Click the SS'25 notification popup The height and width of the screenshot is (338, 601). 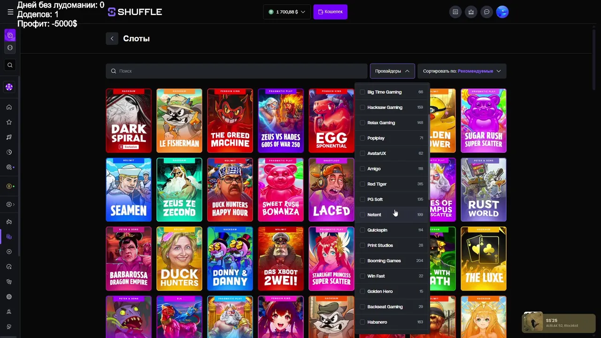pyautogui.click(x=559, y=323)
